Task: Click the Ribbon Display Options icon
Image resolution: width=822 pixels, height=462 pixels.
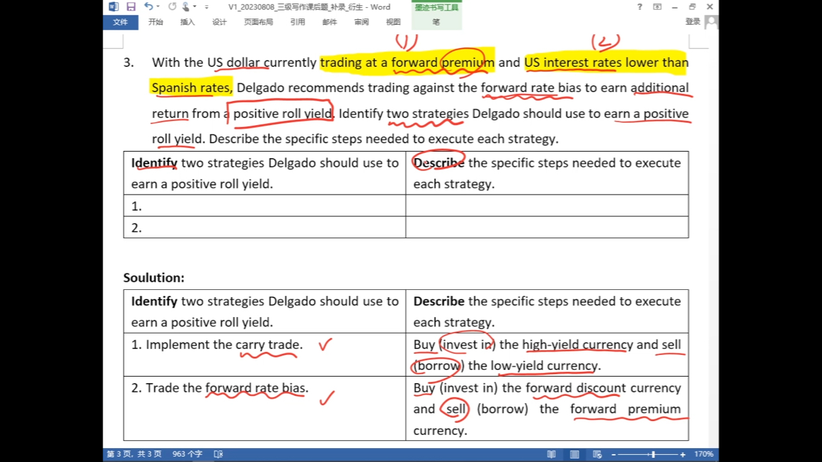Action: pyautogui.click(x=657, y=7)
